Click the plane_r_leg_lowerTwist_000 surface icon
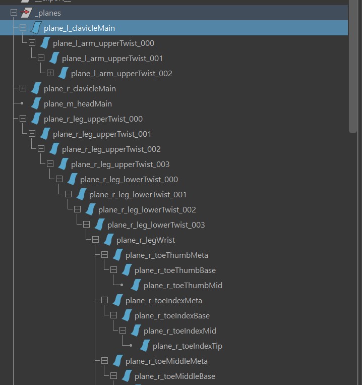This screenshot has width=362, height=385. click(72, 179)
